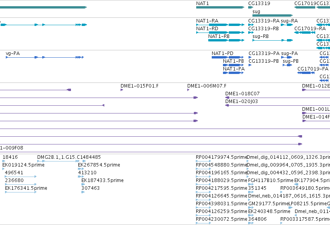Click label EK267854.5prime
The height and width of the screenshot is (225, 330).
click(x=99, y=165)
